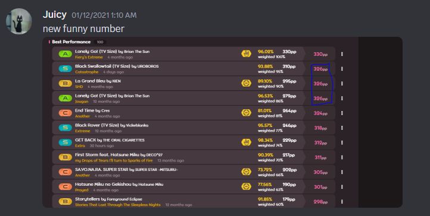Image resolution: width=430 pixels, height=216 pixels.
Task: Open three-dot menu for End Time row
Action: click(342, 113)
